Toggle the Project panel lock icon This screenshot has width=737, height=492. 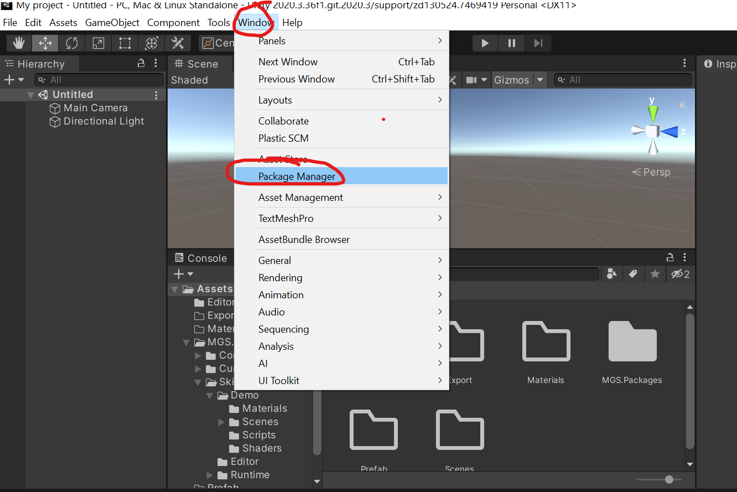click(x=670, y=257)
